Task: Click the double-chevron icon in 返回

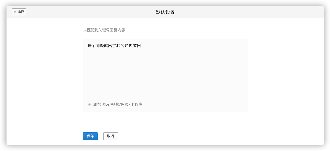Action: (x=15, y=12)
